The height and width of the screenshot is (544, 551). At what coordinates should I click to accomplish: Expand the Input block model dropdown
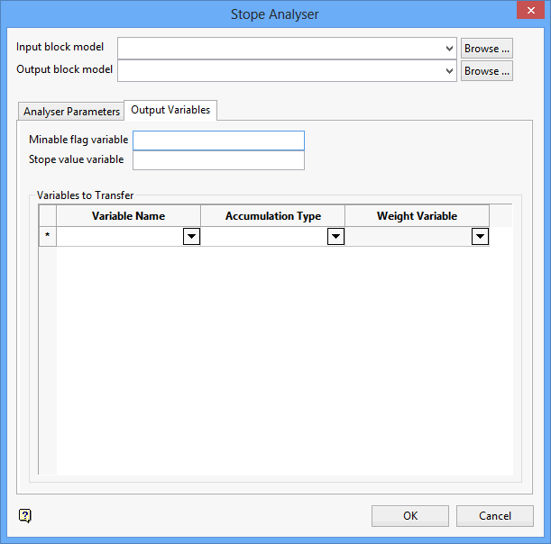coord(449,49)
